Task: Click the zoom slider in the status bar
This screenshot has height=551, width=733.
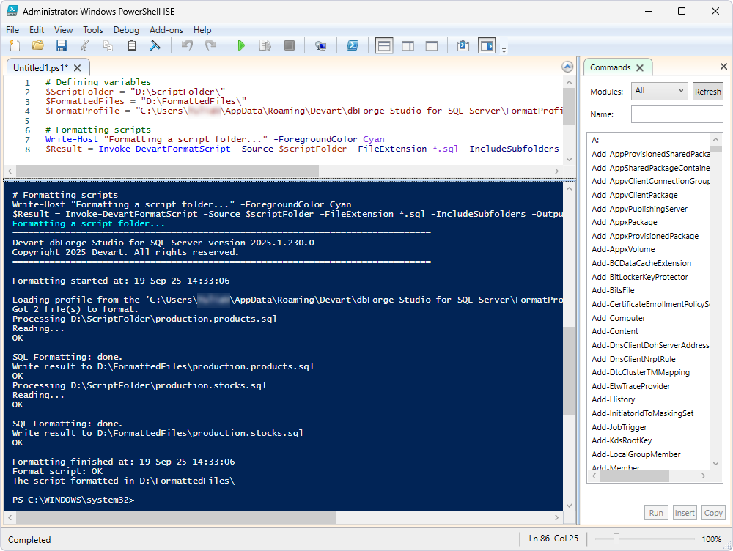Action: point(616,539)
